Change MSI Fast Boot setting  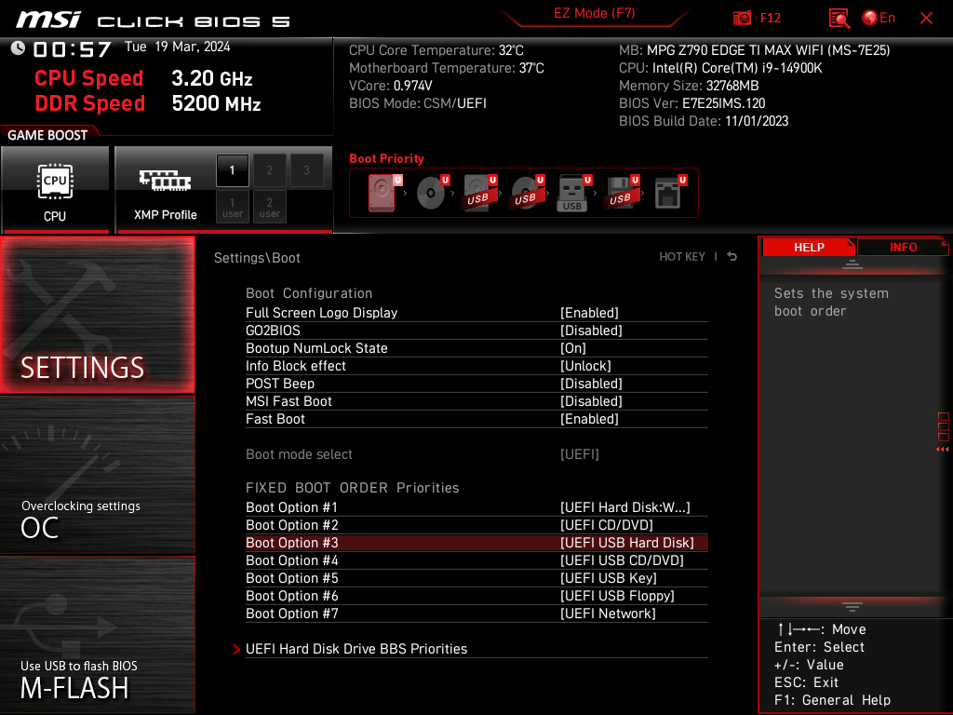point(476,400)
